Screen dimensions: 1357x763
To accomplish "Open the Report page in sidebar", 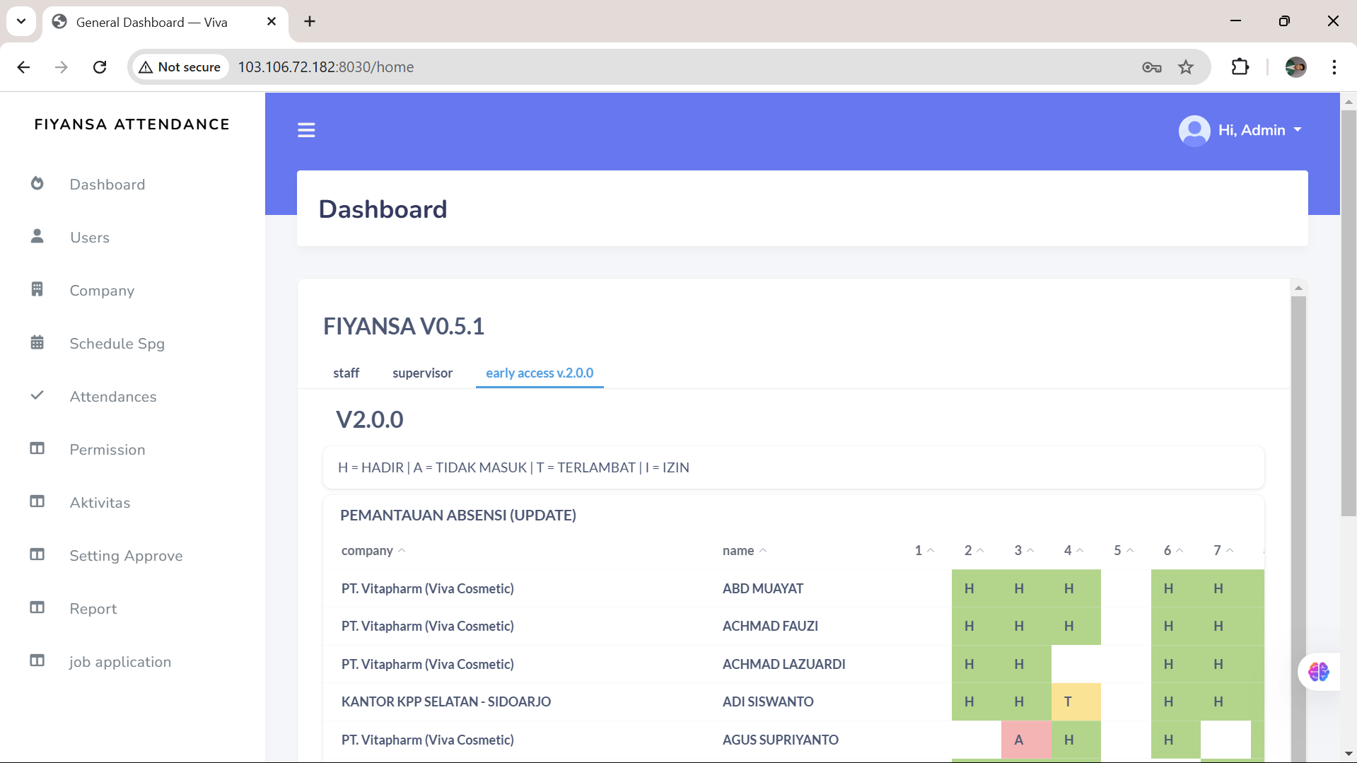I will pos(93,609).
